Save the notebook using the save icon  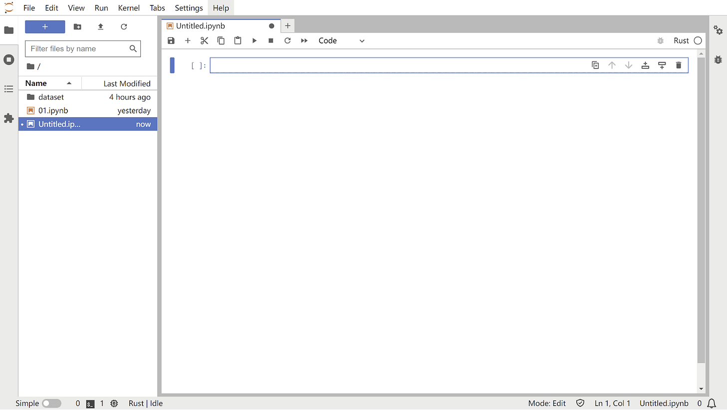pyautogui.click(x=171, y=40)
